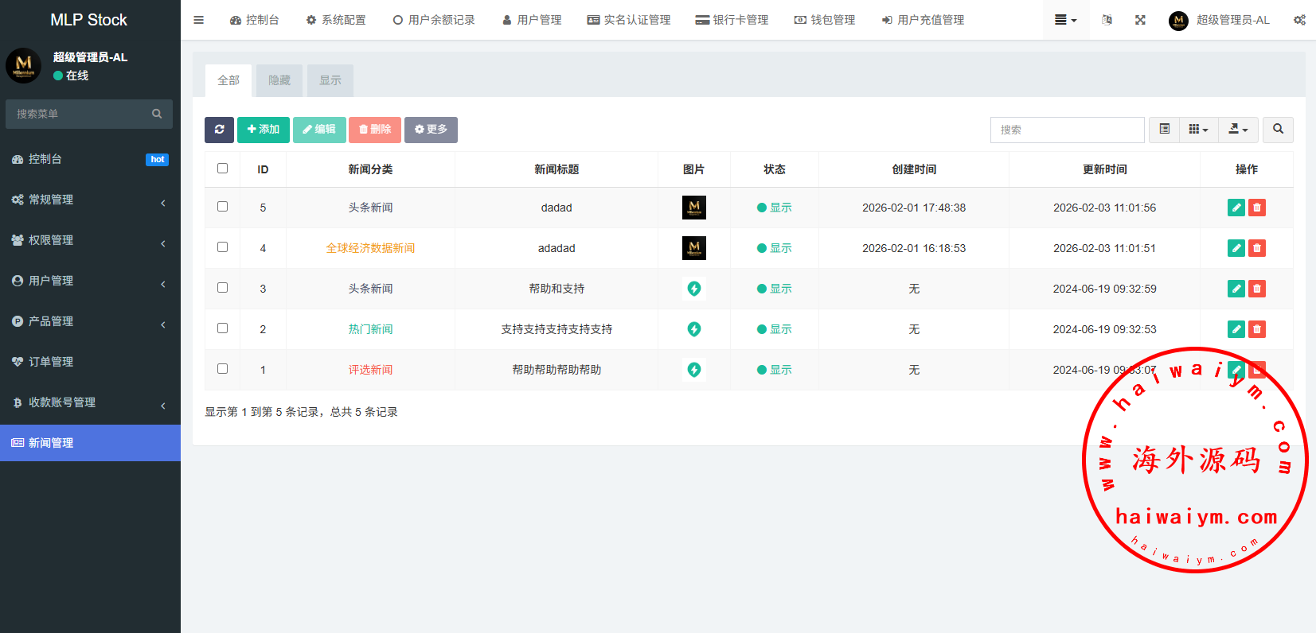Click the red delete icon for news ID 4
The image size is (1316, 633).
tap(1257, 248)
